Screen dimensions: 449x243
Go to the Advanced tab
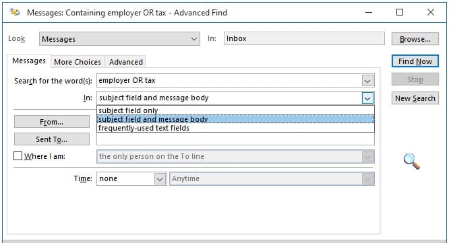pyautogui.click(x=125, y=62)
